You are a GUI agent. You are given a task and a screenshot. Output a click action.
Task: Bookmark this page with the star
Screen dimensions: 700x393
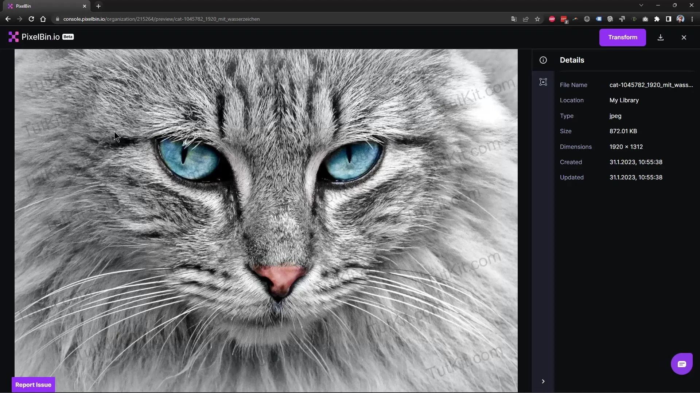(x=537, y=19)
